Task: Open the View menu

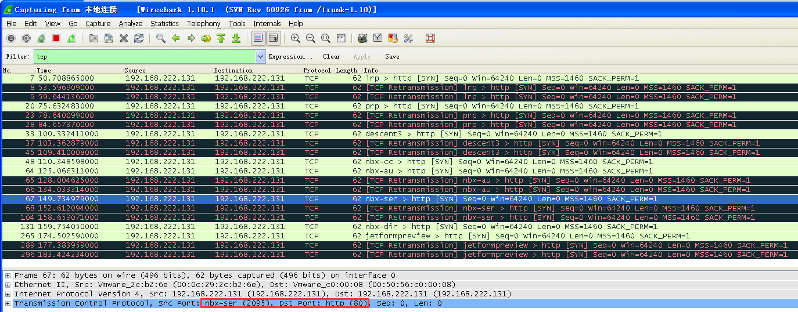Action: pyautogui.click(x=53, y=24)
